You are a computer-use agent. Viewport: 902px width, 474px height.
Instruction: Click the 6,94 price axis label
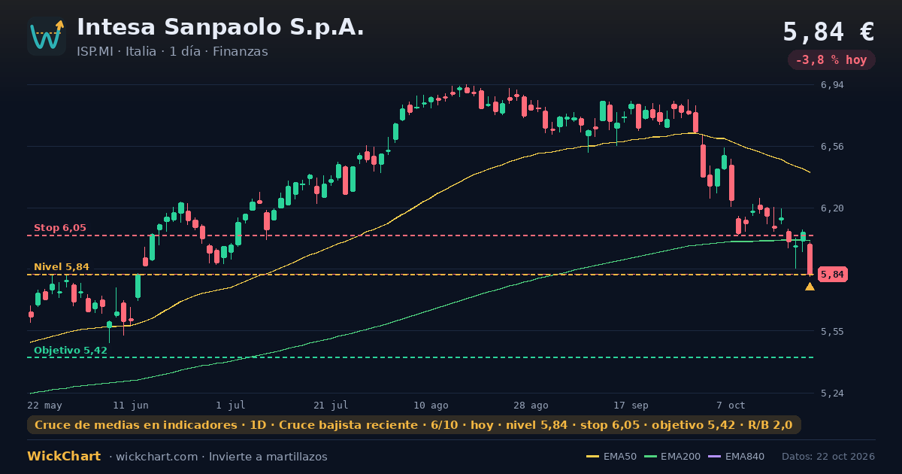tap(832, 85)
